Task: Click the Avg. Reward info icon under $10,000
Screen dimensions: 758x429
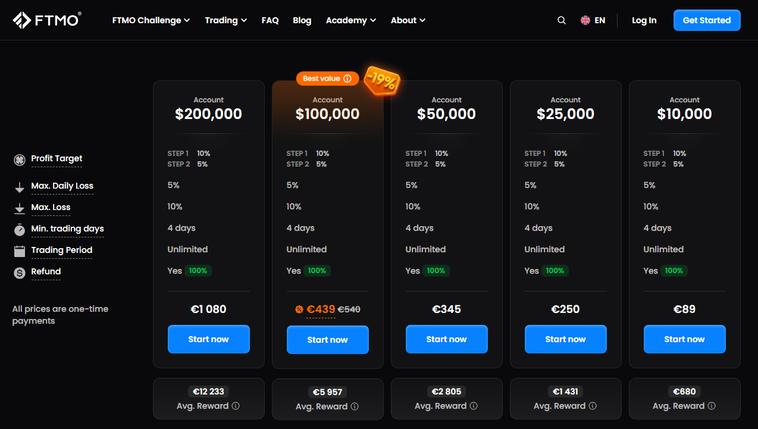Action: tap(712, 406)
